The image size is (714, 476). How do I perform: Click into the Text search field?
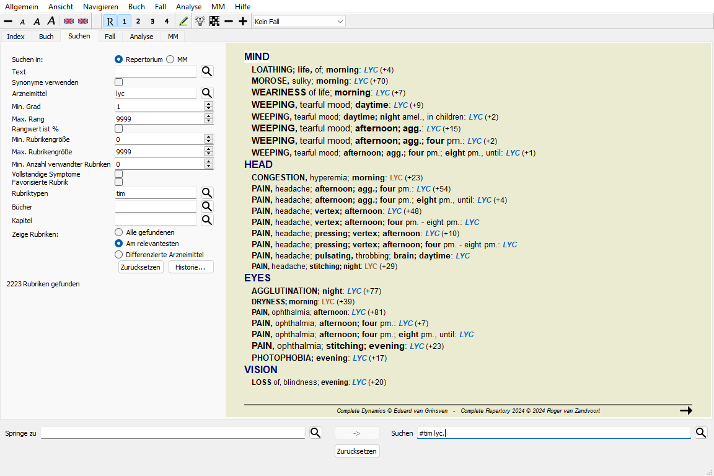[x=156, y=72]
